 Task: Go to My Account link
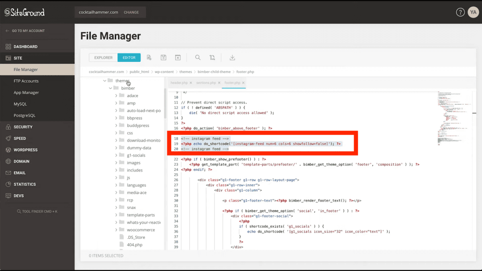point(28,31)
